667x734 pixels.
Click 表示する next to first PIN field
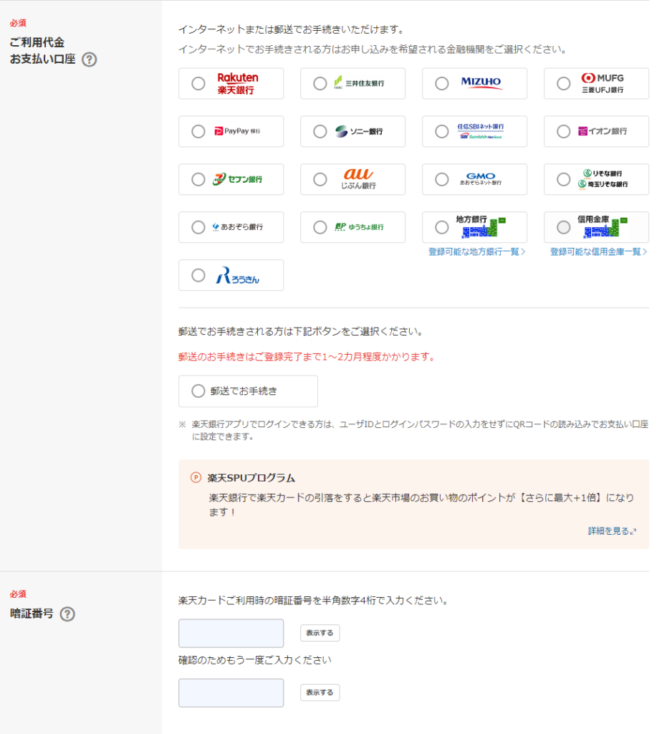[x=320, y=633]
